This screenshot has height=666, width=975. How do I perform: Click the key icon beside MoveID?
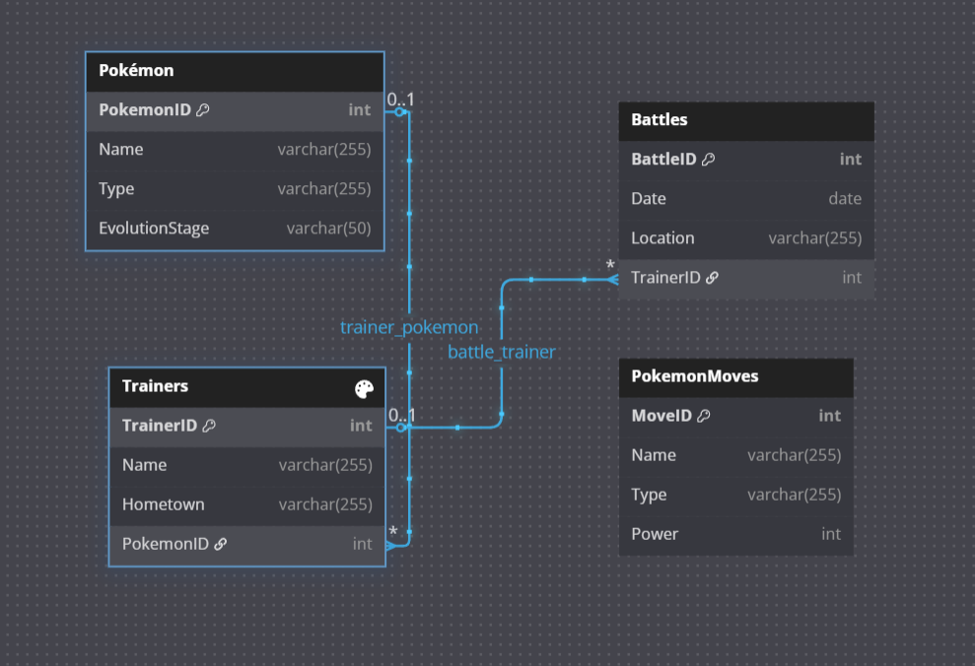click(703, 416)
